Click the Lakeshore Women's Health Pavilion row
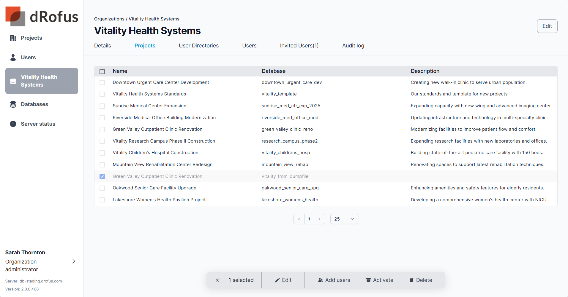 tap(159, 200)
